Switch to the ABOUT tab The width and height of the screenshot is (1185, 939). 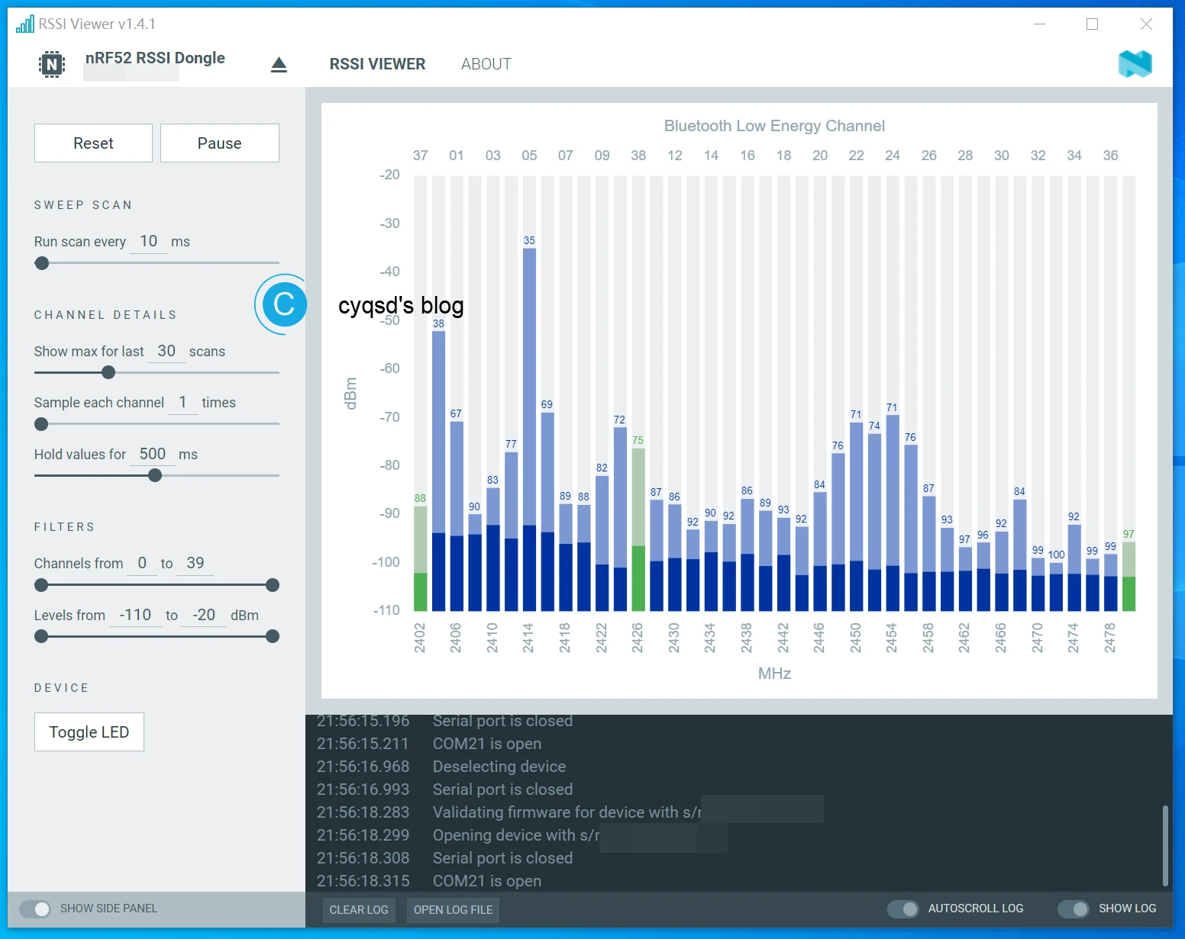(486, 64)
